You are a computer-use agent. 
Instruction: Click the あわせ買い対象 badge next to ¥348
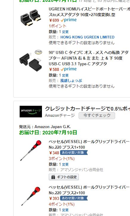click(74, 153)
